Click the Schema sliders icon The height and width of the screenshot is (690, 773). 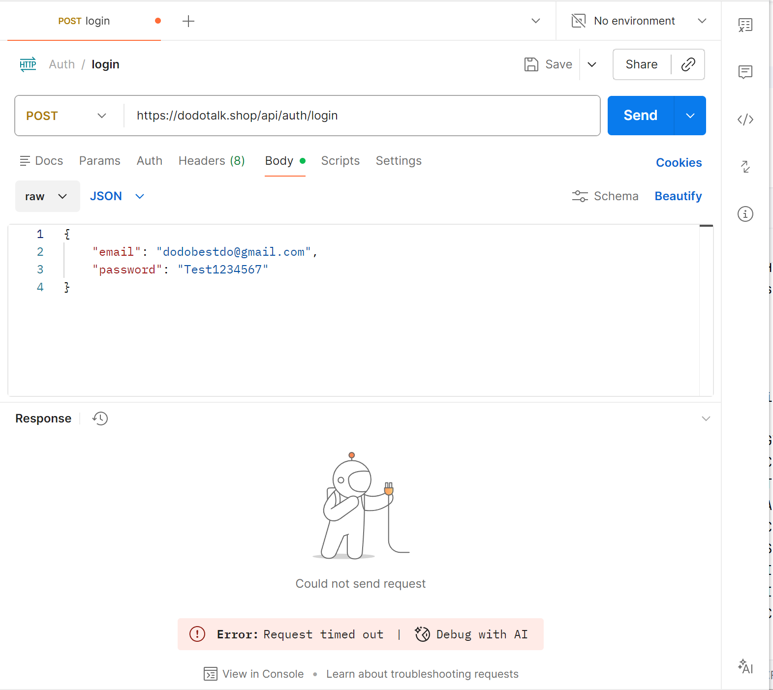[x=580, y=196]
